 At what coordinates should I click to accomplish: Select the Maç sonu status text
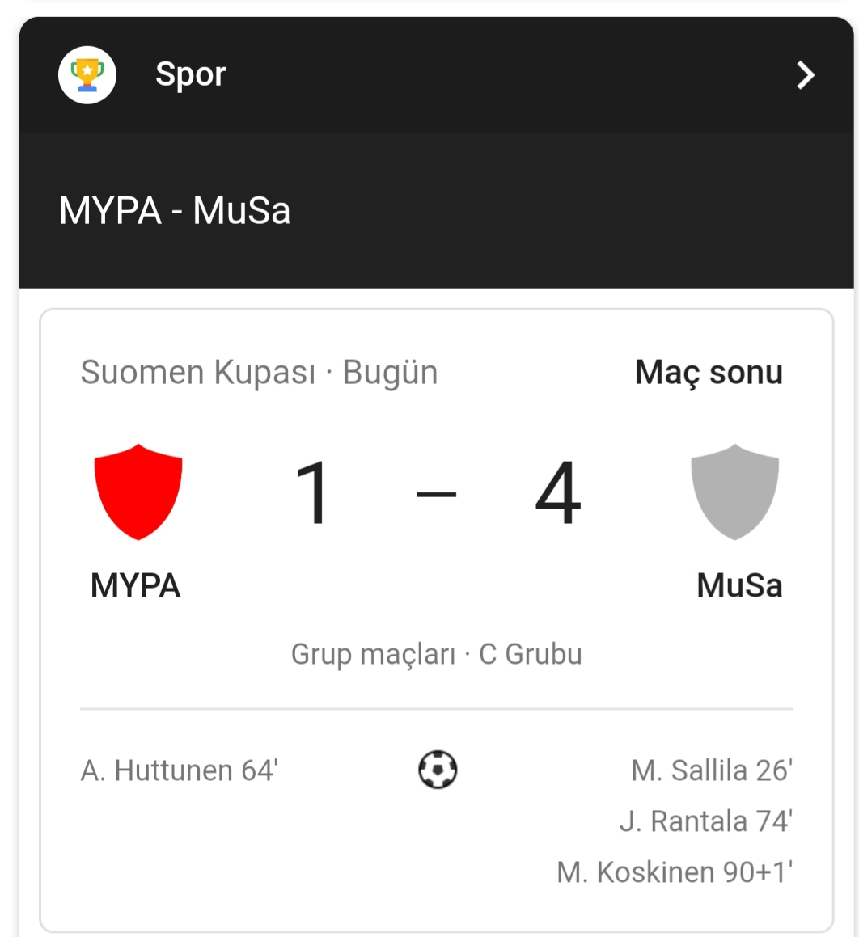pyautogui.click(x=709, y=372)
